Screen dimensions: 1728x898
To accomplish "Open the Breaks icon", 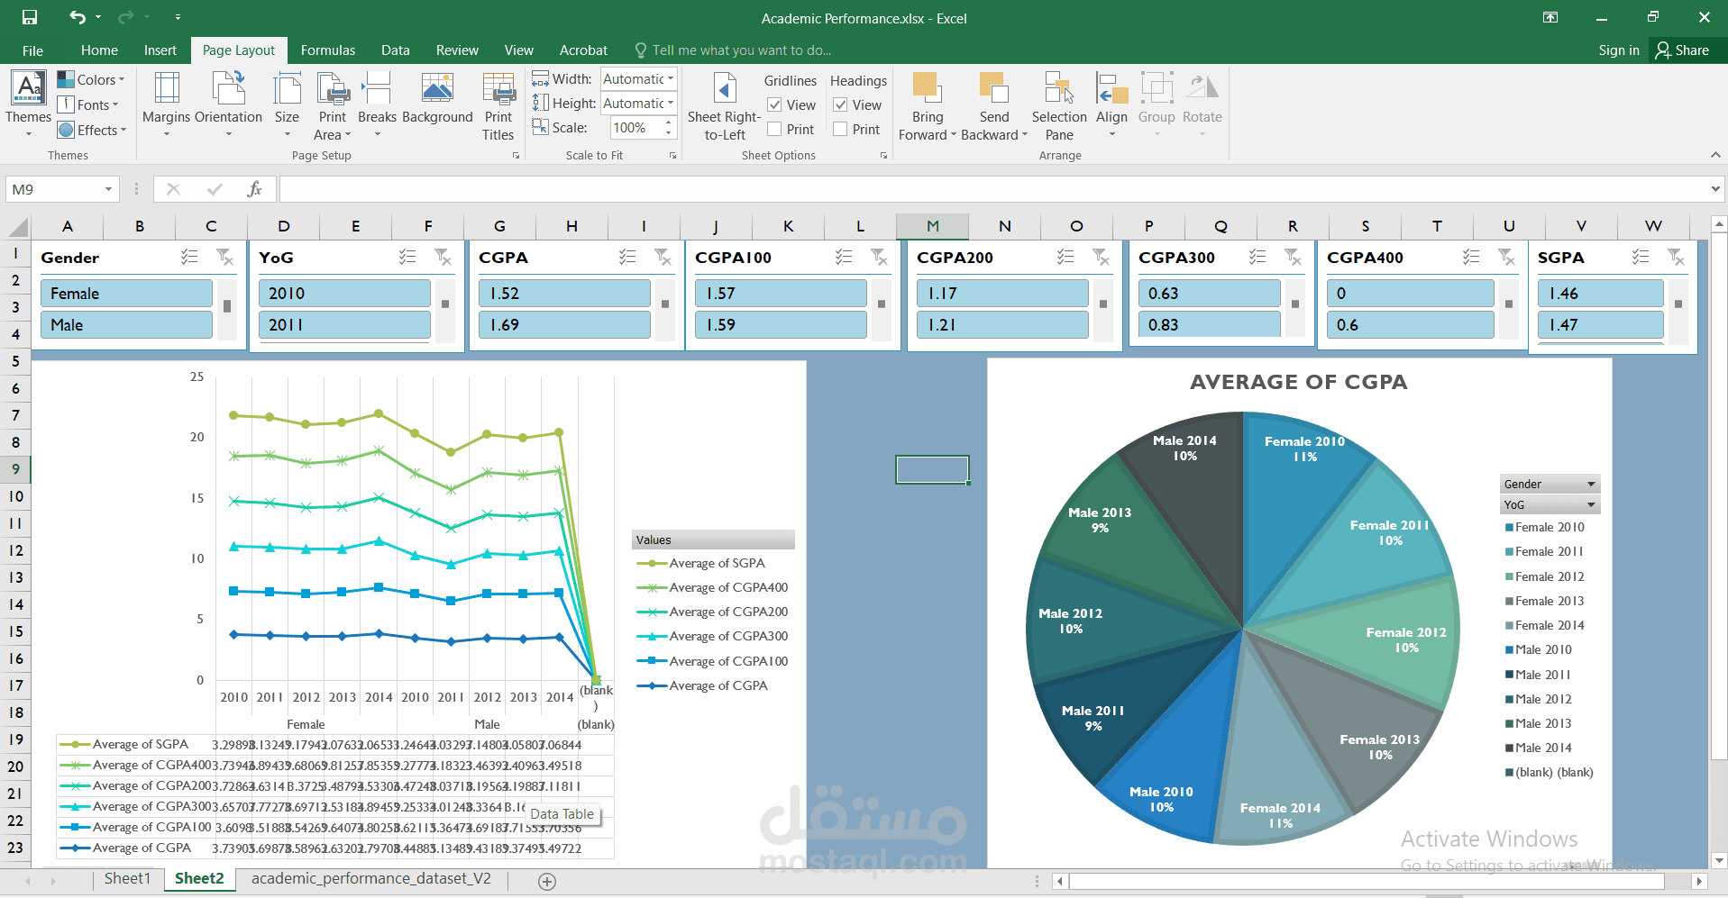I will 377,88.
